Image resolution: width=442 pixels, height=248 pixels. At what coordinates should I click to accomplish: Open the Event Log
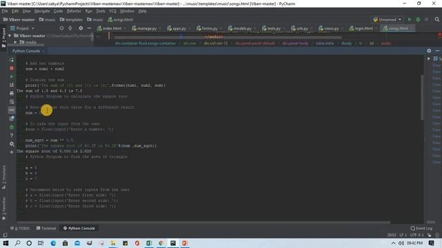coord(421,228)
